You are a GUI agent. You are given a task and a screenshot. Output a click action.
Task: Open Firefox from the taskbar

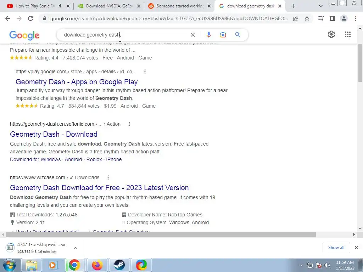(97, 265)
